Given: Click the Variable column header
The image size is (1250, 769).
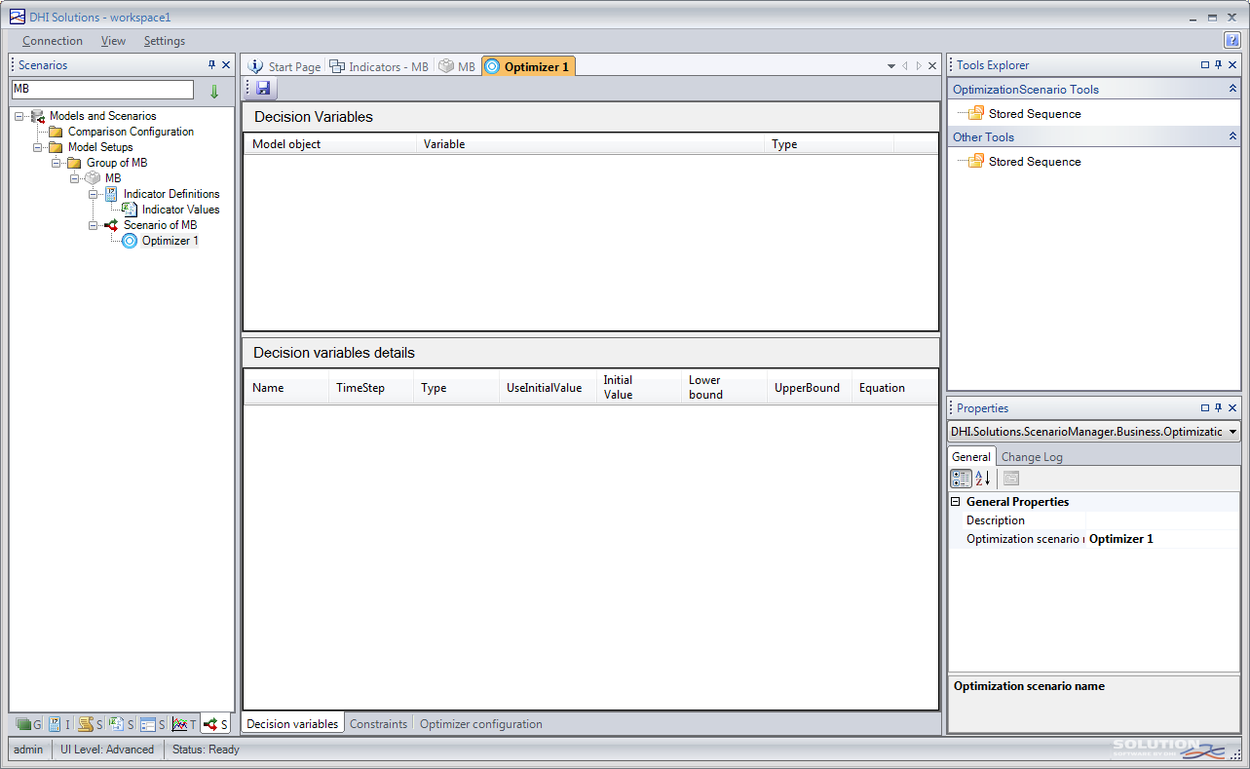Looking at the screenshot, I should tap(589, 144).
